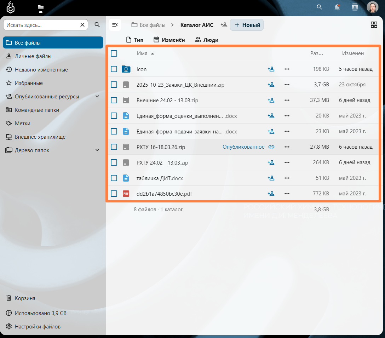This screenshot has height=338, width=385.
Task: Clear the sidebar search field with X
Action: coord(82,25)
